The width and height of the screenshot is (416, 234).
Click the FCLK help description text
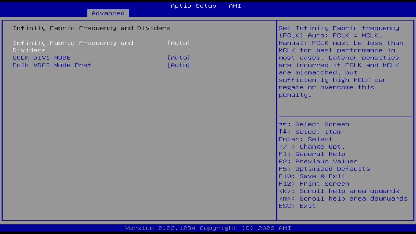pos(341,61)
